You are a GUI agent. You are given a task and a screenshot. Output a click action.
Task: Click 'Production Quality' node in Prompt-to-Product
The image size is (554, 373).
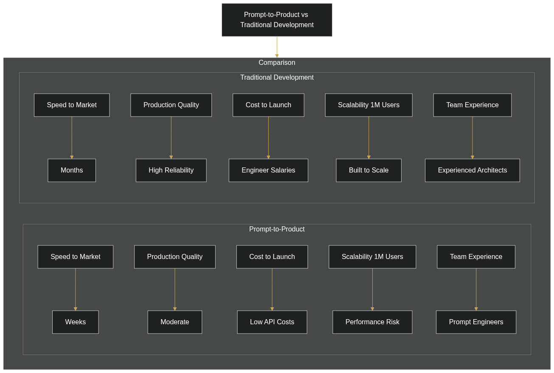coord(175,257)
